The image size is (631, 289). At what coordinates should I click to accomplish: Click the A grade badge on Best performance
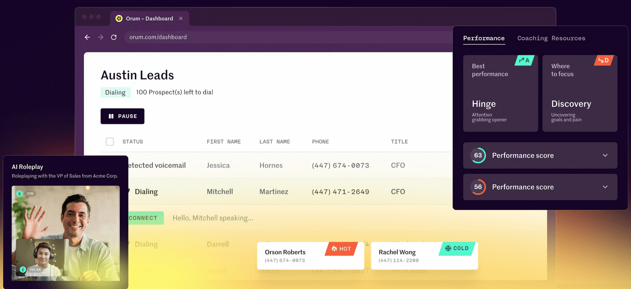(x=524, y=60)
